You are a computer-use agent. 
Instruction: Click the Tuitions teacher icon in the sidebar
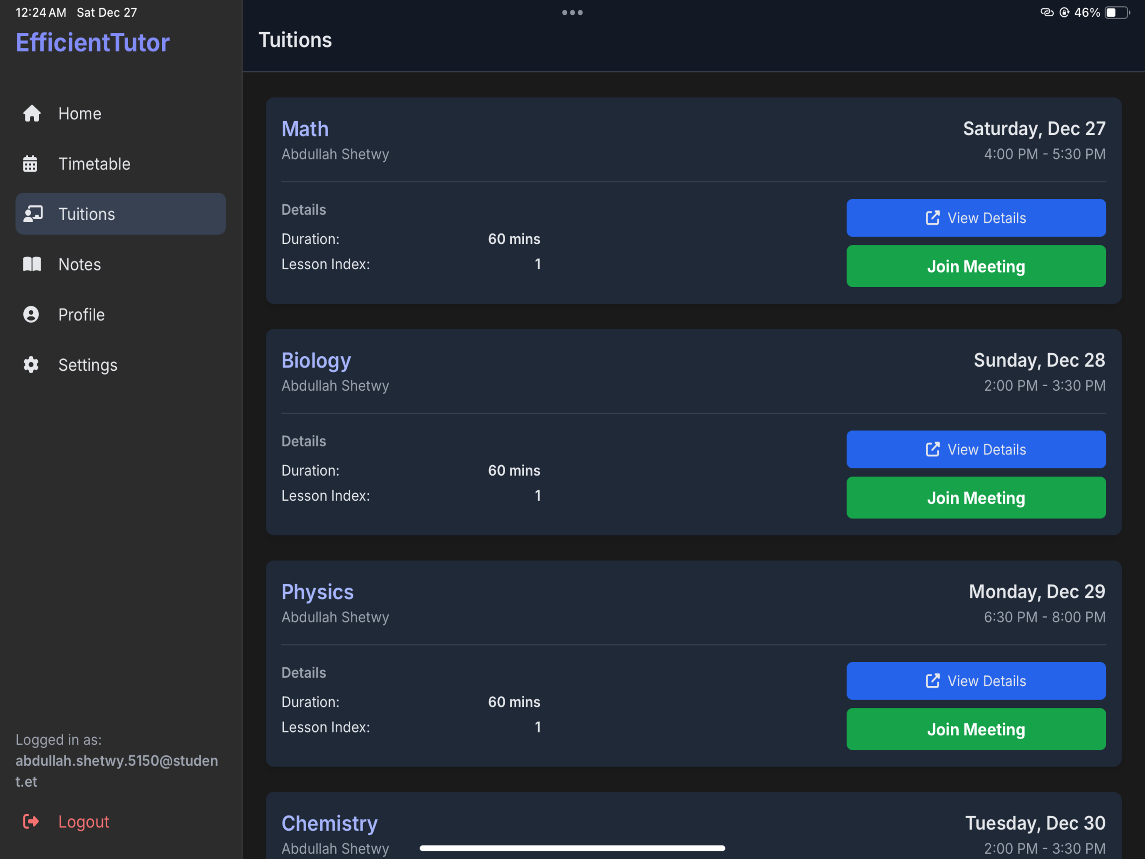[33, 214]
